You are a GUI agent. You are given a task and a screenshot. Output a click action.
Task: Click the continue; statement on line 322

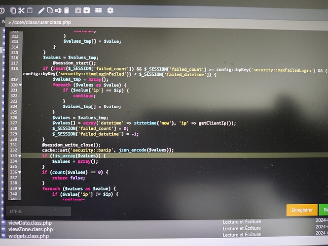(x=84, y=96)
